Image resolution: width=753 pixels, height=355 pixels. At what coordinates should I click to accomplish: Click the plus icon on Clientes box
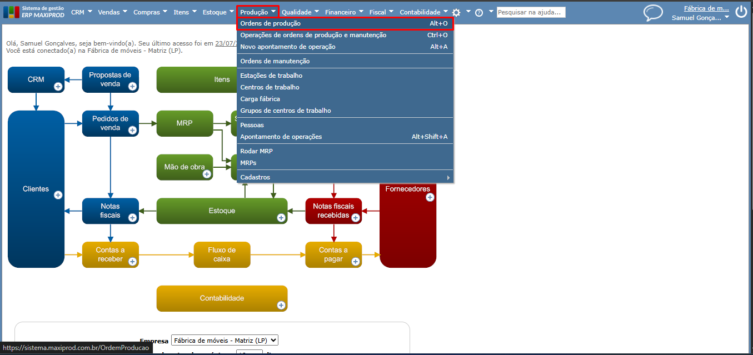(x=58, y=195)
